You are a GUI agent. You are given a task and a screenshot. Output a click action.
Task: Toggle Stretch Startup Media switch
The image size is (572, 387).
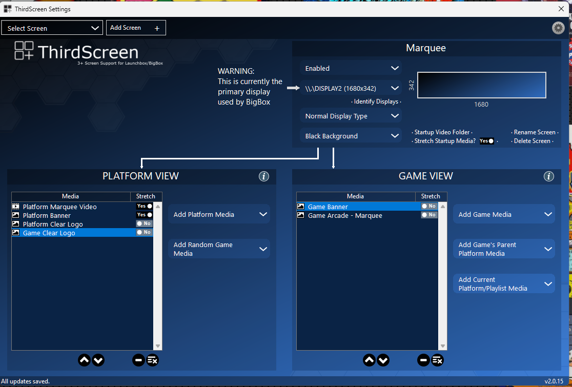tap(486, 141)
